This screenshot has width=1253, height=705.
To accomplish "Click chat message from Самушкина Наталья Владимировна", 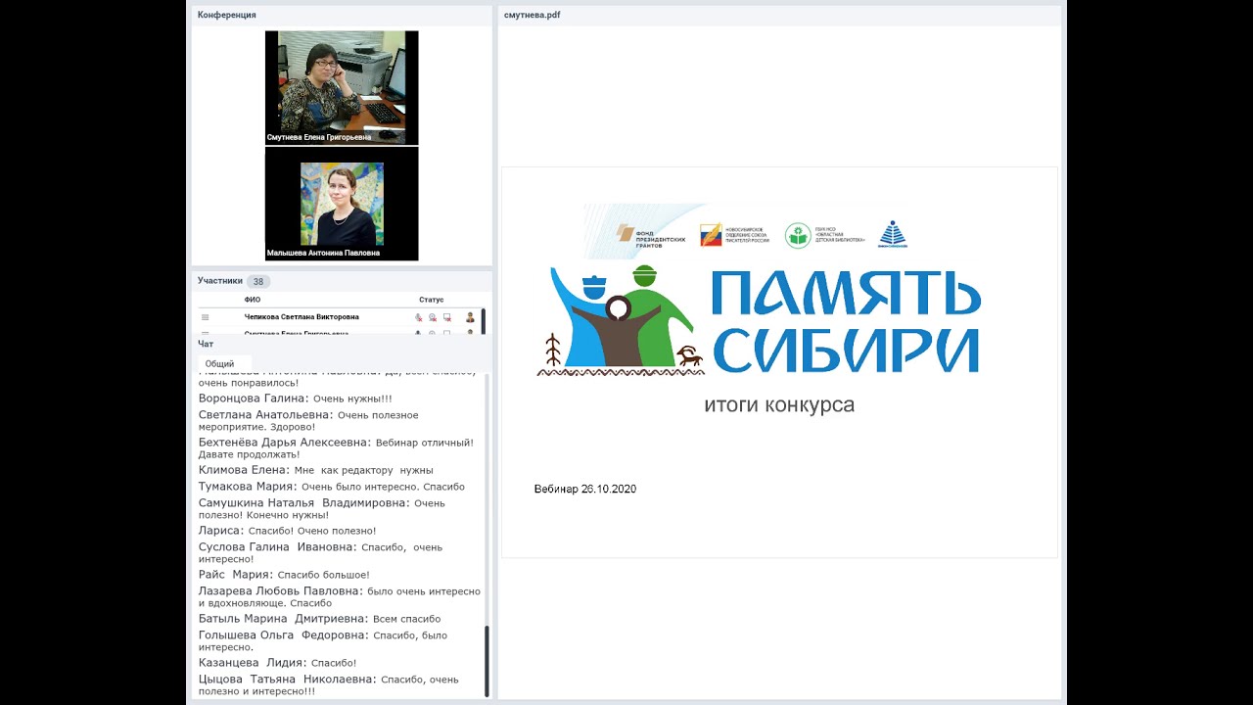I will tap(322, 508).
